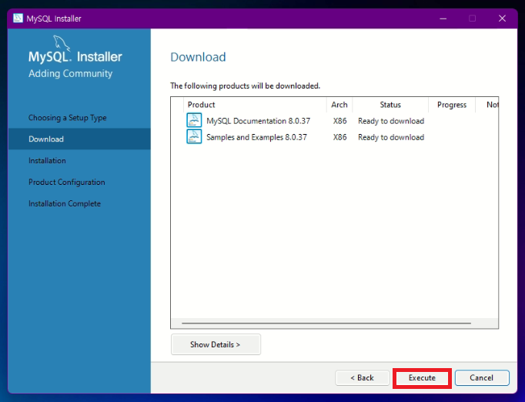Expand Show Details section

(x=216, y=344)
